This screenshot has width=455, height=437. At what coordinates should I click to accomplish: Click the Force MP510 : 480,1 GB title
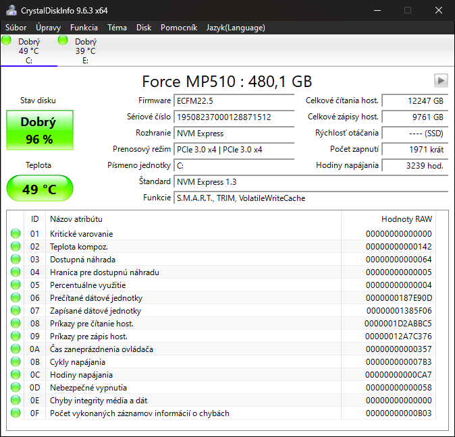[x=227, y=82]
